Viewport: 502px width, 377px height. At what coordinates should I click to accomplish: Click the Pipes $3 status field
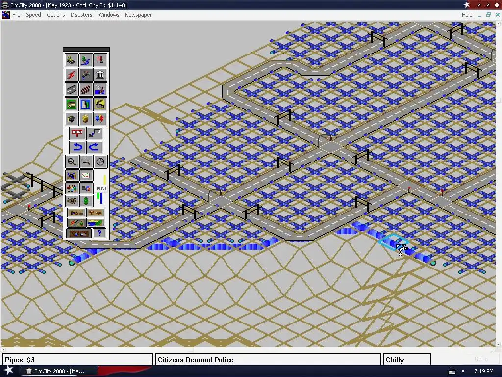tap(77, 360)
